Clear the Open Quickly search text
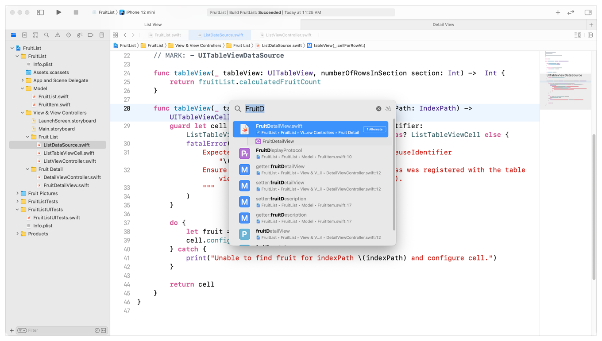 [x=378, y=109]
